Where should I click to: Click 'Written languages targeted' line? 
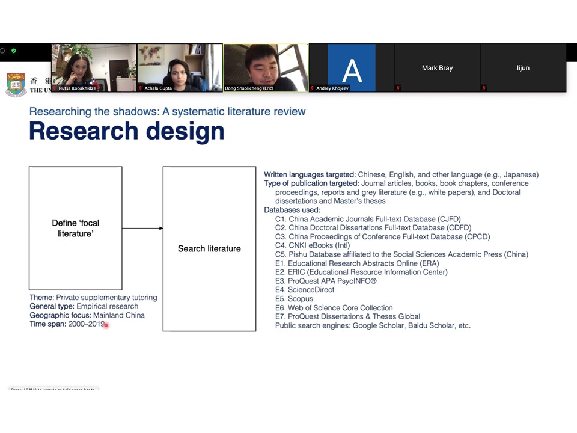coord(401,174)
